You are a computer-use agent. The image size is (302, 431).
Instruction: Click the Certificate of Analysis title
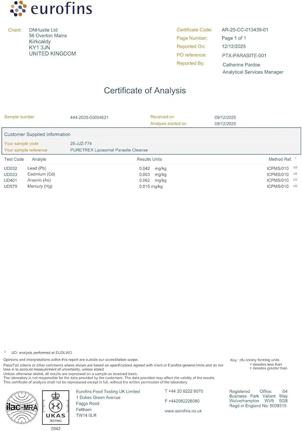(145, 90)
